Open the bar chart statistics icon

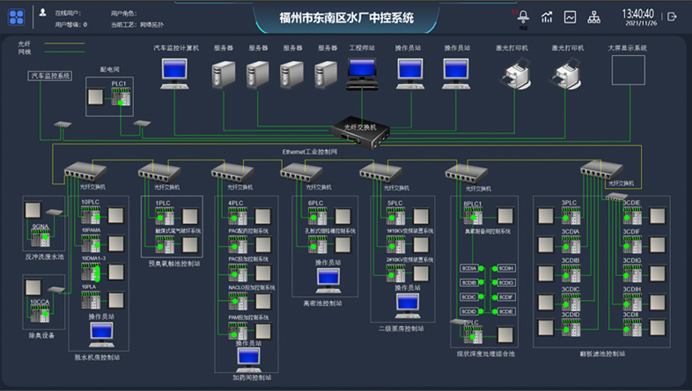click(547, 17)
